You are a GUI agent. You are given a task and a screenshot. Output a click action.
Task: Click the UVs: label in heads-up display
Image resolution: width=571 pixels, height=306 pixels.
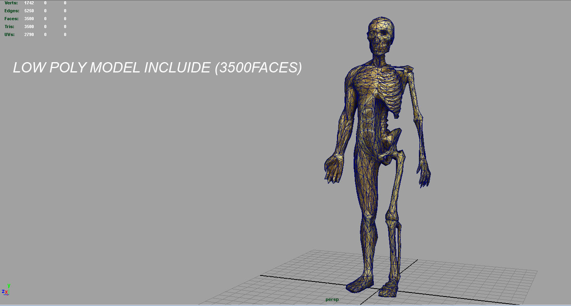[x=10, y=34]
